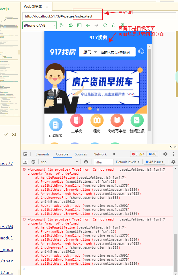Click the QR code grid icon
The width and height of the screenshot is (178, 275).
point(122,25)
